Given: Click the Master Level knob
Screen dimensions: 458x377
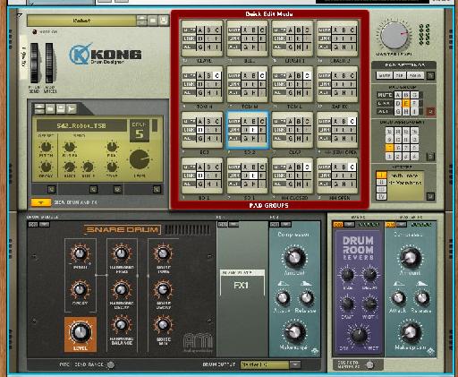Looking at the screenshot, I should (394, 36).
